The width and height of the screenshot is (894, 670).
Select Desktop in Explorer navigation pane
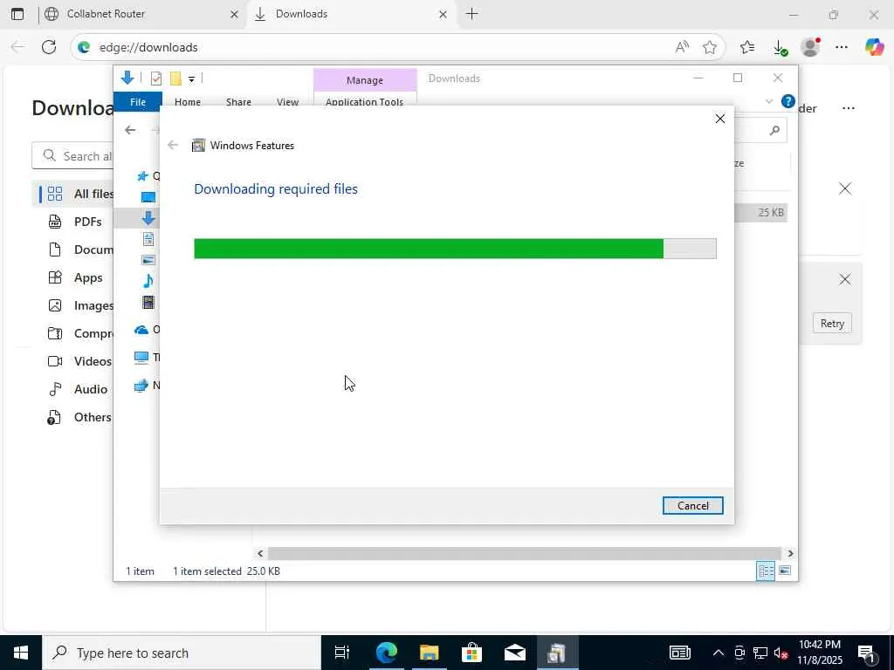click(x=148, y=197)
